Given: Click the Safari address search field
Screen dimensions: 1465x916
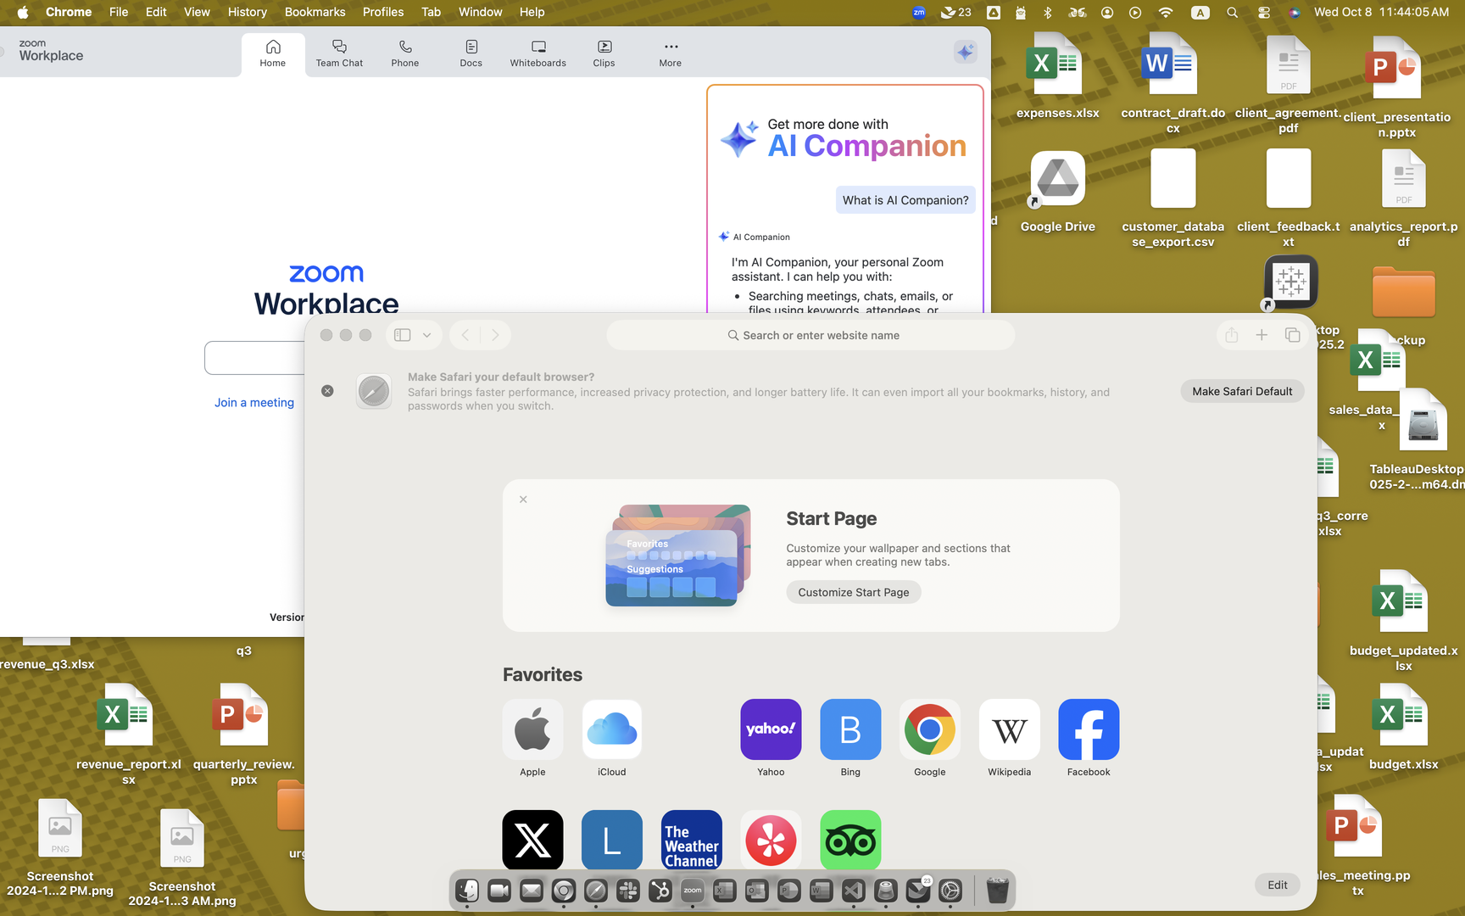Looking at the screenshot, I should click(x=811, y=335).
